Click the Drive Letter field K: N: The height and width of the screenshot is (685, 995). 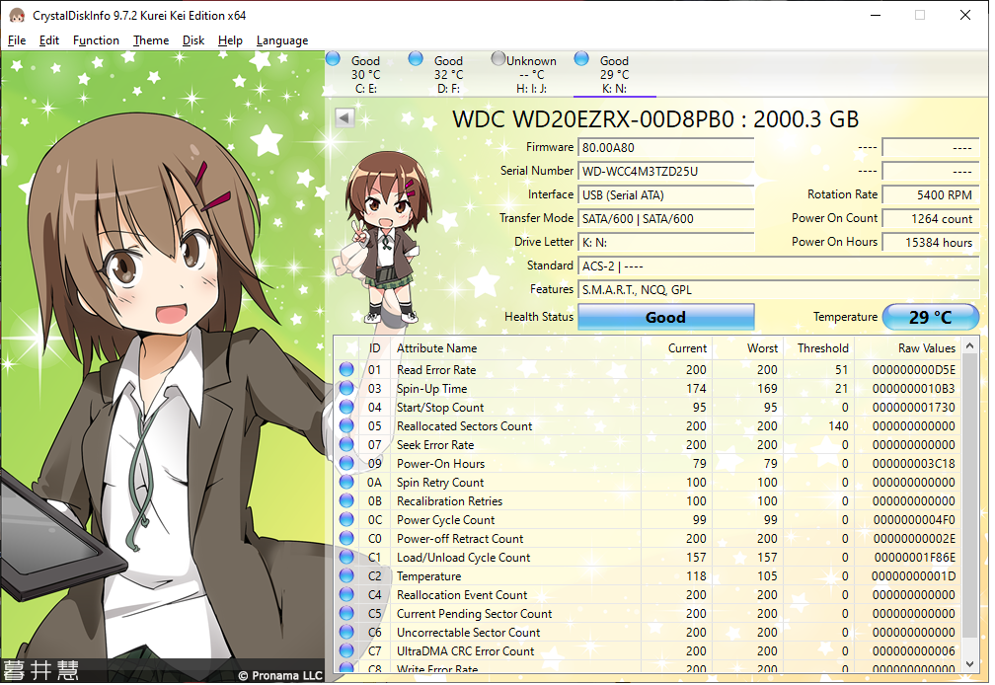tap(665, 242)
